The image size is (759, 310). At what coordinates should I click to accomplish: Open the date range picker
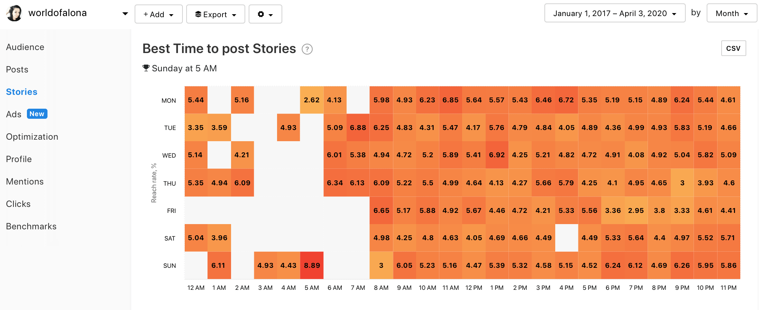pyautogui.click(x=614, y=13)
